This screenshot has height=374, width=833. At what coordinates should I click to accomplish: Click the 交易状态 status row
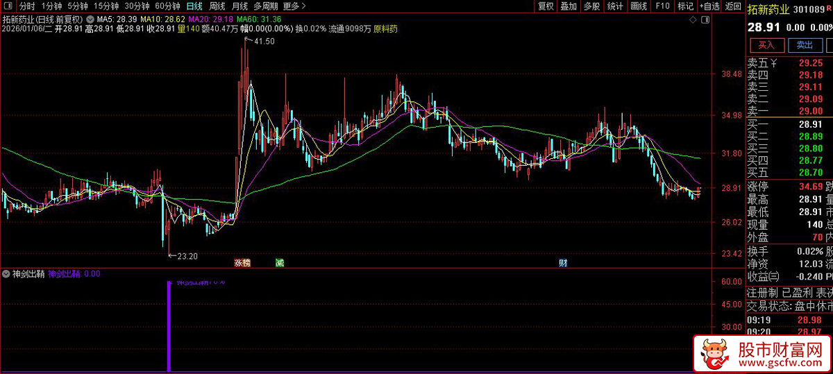(790, 306)
